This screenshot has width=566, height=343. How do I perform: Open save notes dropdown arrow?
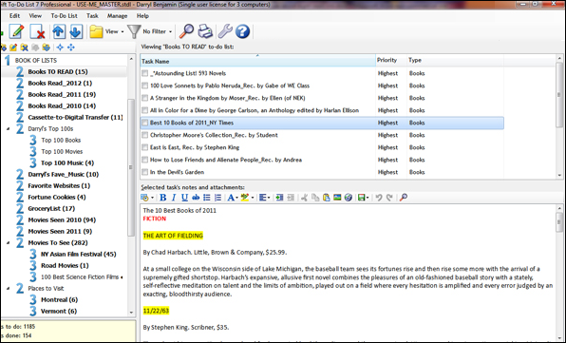point(368,198)
